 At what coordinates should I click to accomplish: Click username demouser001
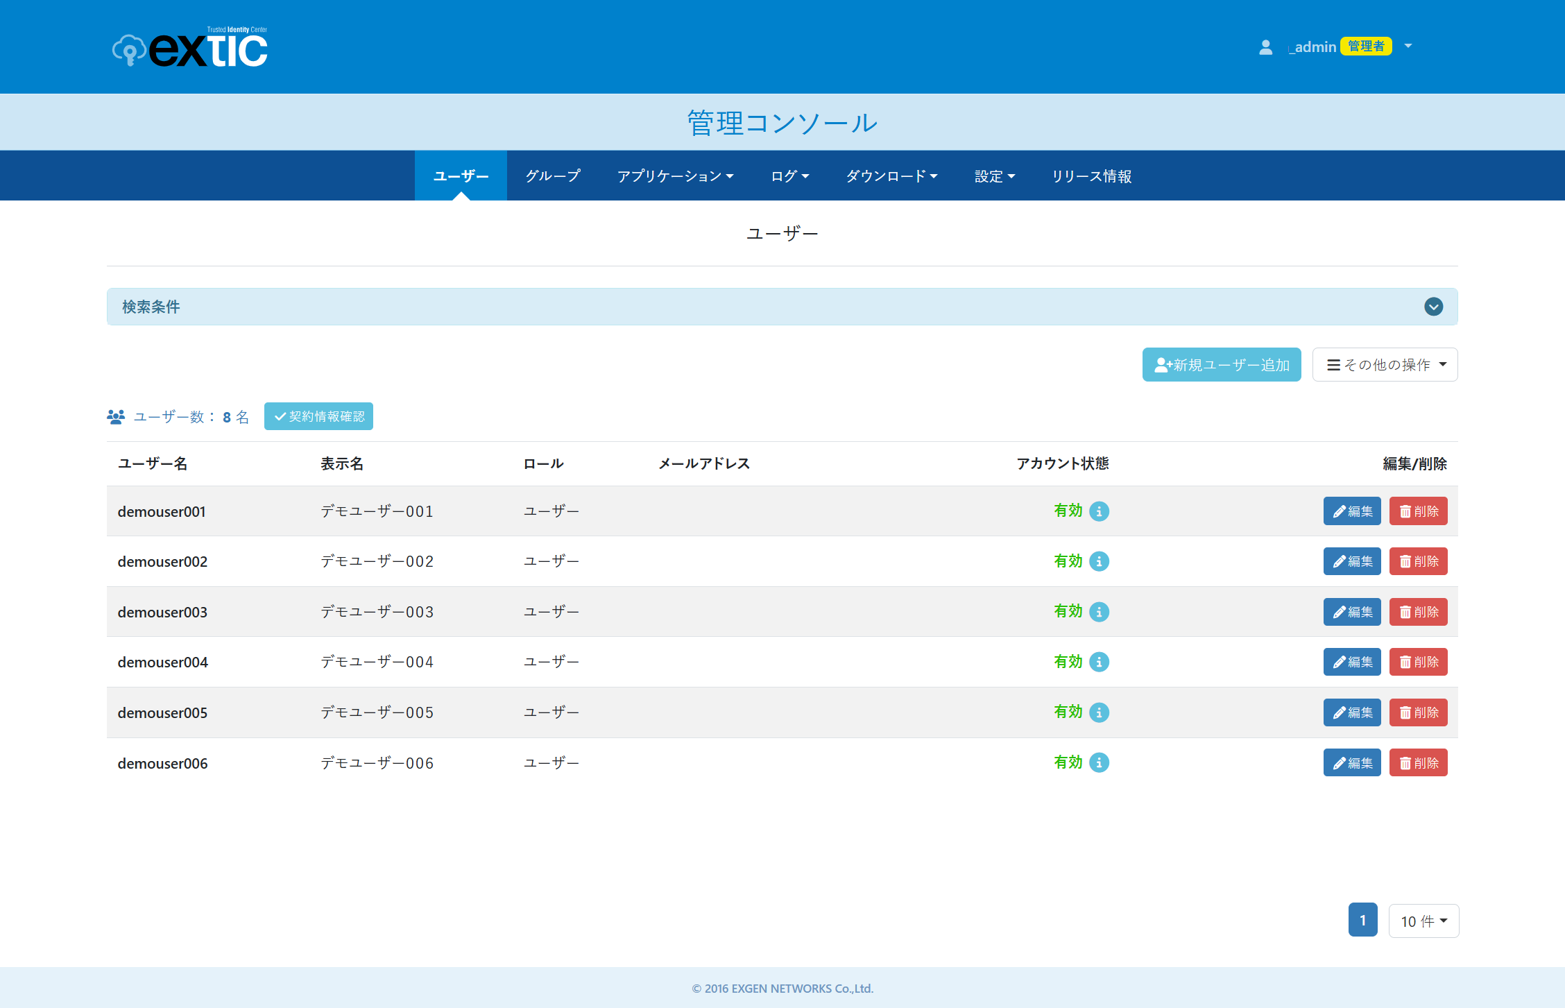pos(162,512)
